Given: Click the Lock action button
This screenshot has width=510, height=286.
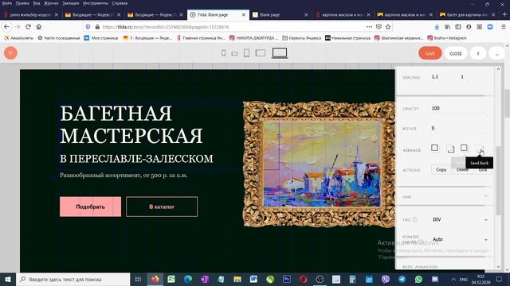Looking at the screenshot, I should [483, 169].
